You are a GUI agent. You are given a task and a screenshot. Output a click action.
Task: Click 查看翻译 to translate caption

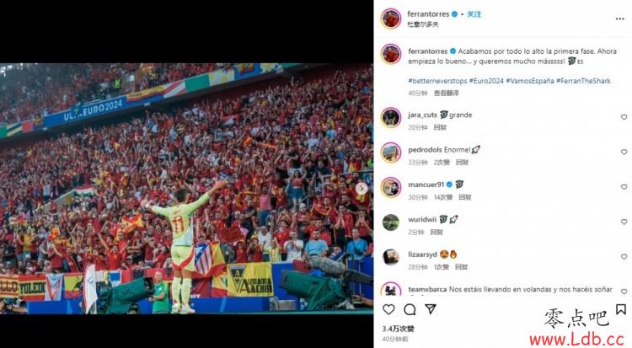(x=446, y=94)
